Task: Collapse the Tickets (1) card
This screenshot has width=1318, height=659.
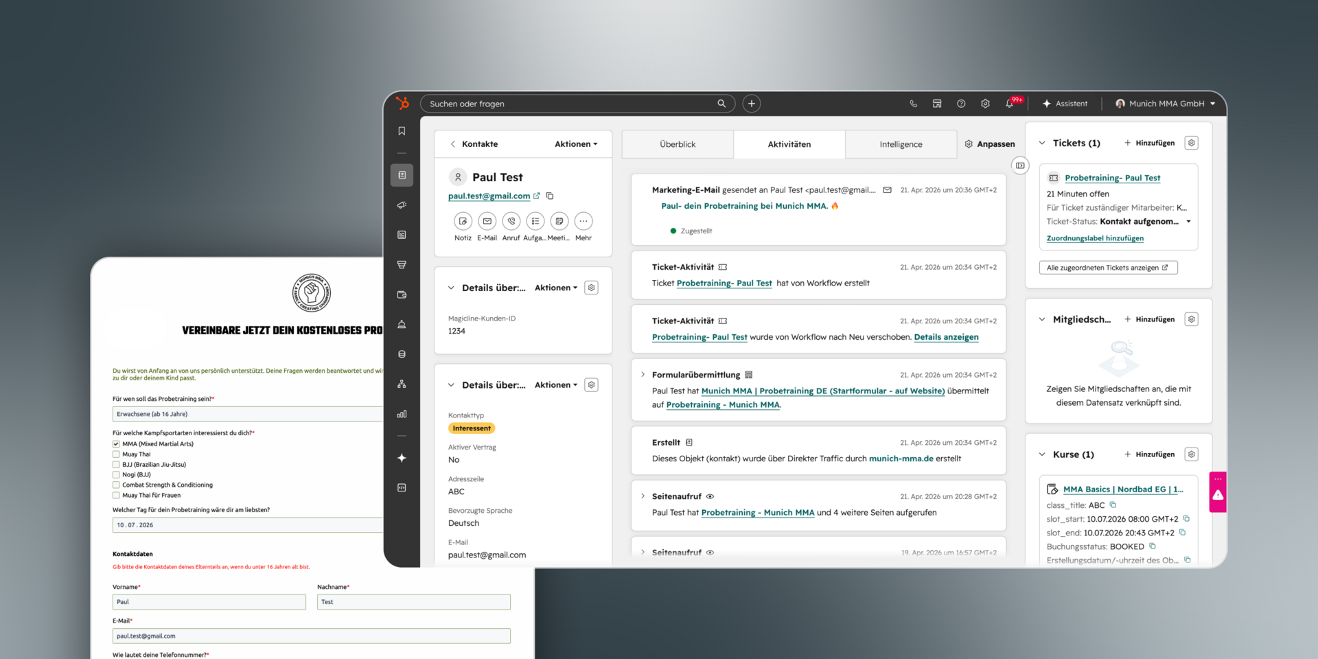Action: (1042, 143)
